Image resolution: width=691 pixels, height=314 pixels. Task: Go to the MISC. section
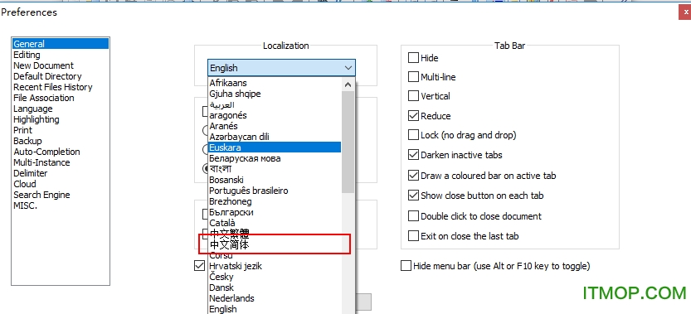pyautogui.click(x=25, y=205)
